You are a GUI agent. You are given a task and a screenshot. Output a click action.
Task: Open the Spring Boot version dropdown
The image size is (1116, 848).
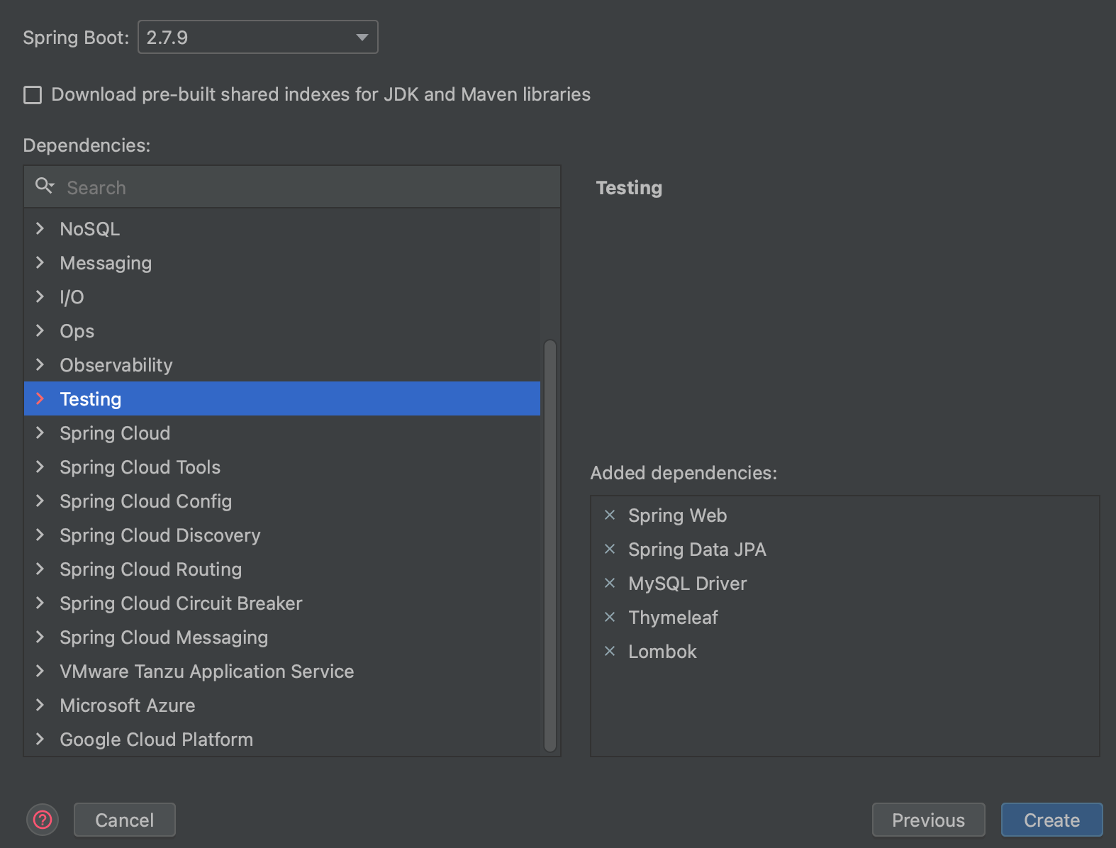pos(257,37)
